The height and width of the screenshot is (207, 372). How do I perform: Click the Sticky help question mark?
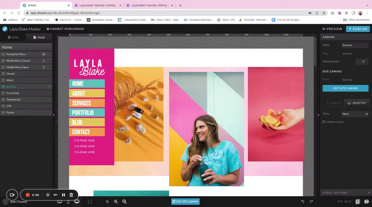click(370, 114)
